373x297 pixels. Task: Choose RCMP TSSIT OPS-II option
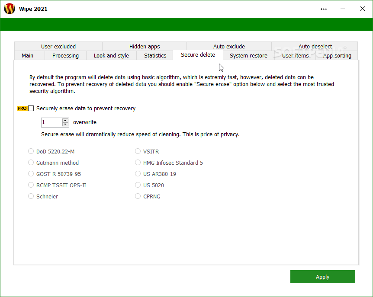point(57,185)
